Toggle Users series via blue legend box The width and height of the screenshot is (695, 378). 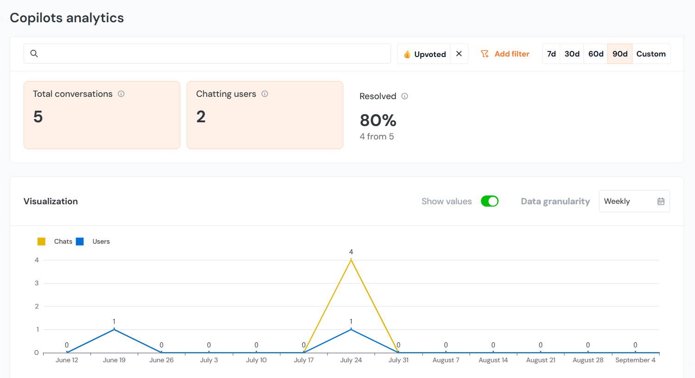(x=80, y=241)
